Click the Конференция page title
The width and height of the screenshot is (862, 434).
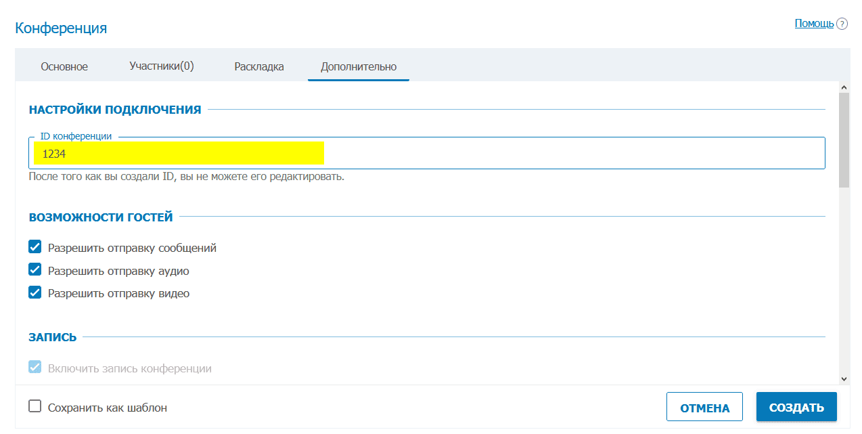pyautogui.click(x=61, y=28)
